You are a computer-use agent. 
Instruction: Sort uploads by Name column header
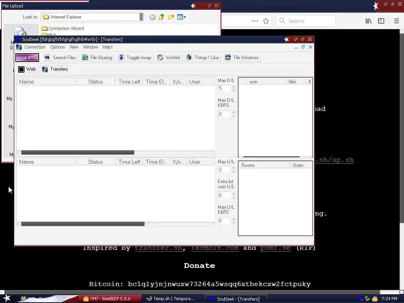pyautogui.click(x=47, y=162)
